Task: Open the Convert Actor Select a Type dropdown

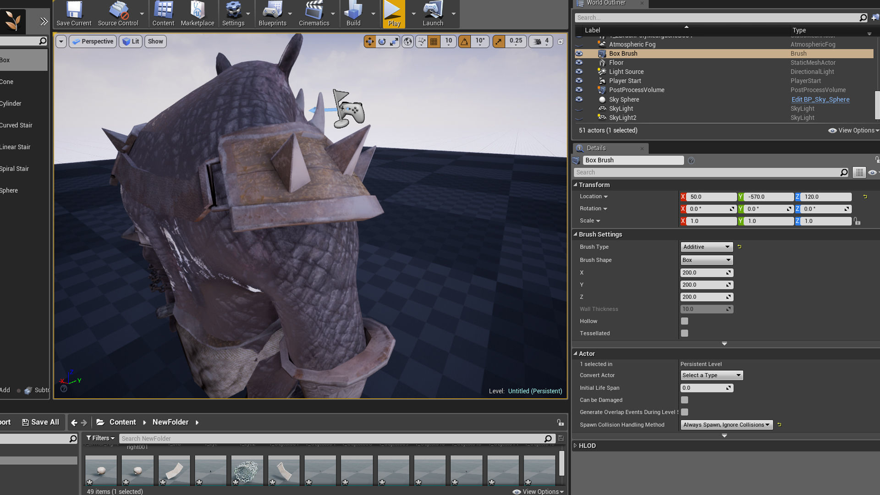Action: [x=711, y=375]
